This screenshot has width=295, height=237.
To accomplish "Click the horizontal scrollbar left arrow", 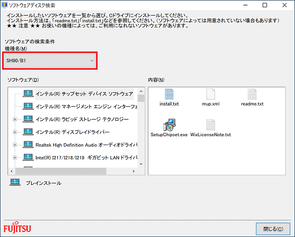I will pos(12,171).
